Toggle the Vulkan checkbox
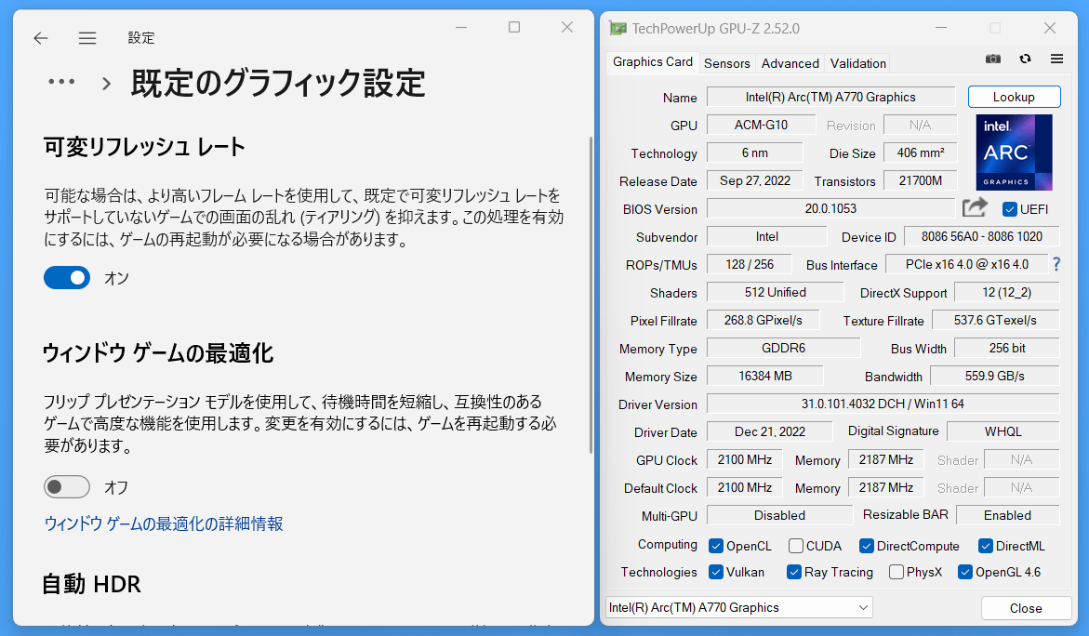 point(716,572)
